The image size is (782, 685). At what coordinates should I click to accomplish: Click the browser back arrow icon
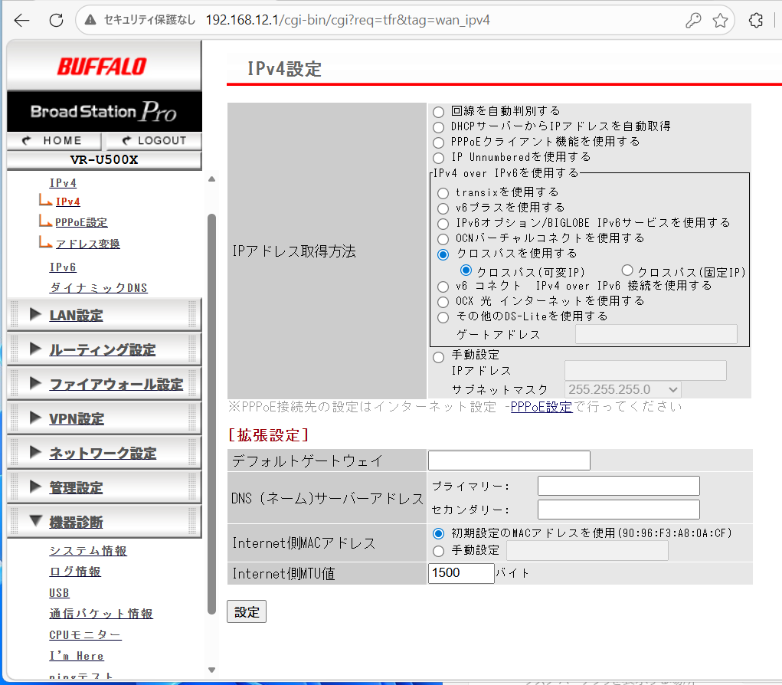[x=21, y=21]
